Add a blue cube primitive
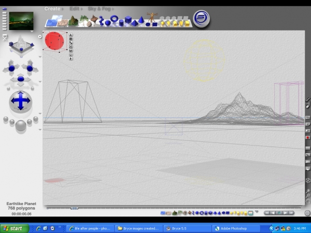The image size is (311, 233). 128,20
